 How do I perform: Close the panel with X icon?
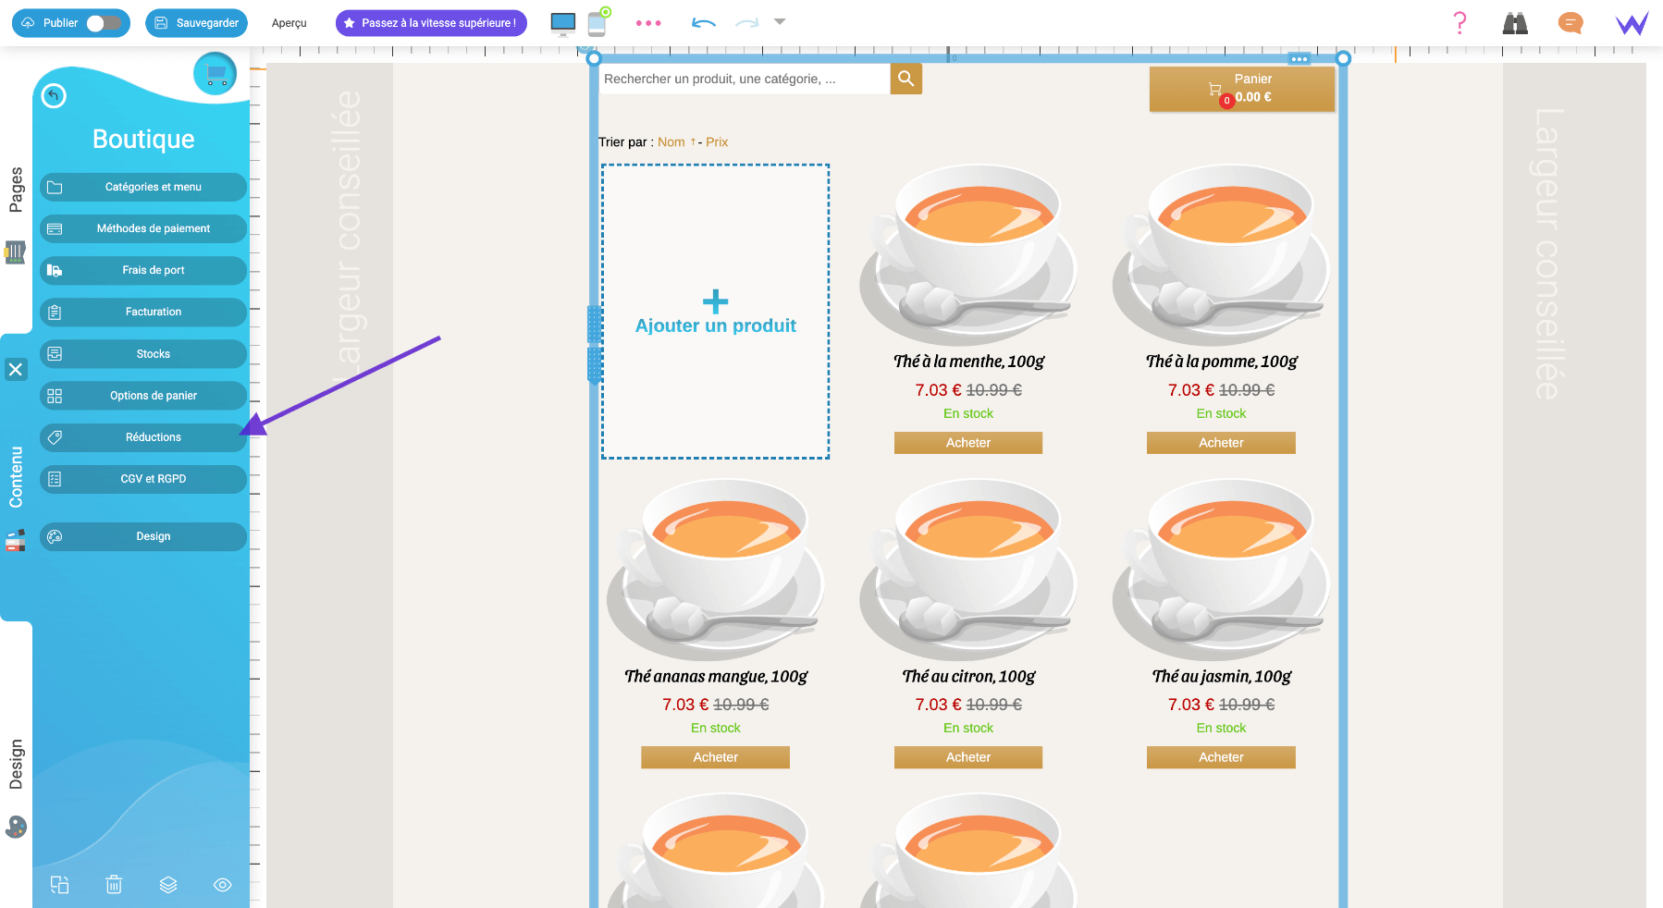coord(16,370)
